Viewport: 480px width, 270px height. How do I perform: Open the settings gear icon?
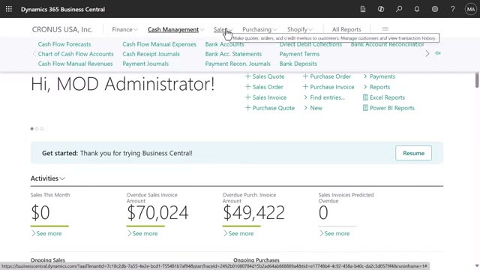(435, 9)
